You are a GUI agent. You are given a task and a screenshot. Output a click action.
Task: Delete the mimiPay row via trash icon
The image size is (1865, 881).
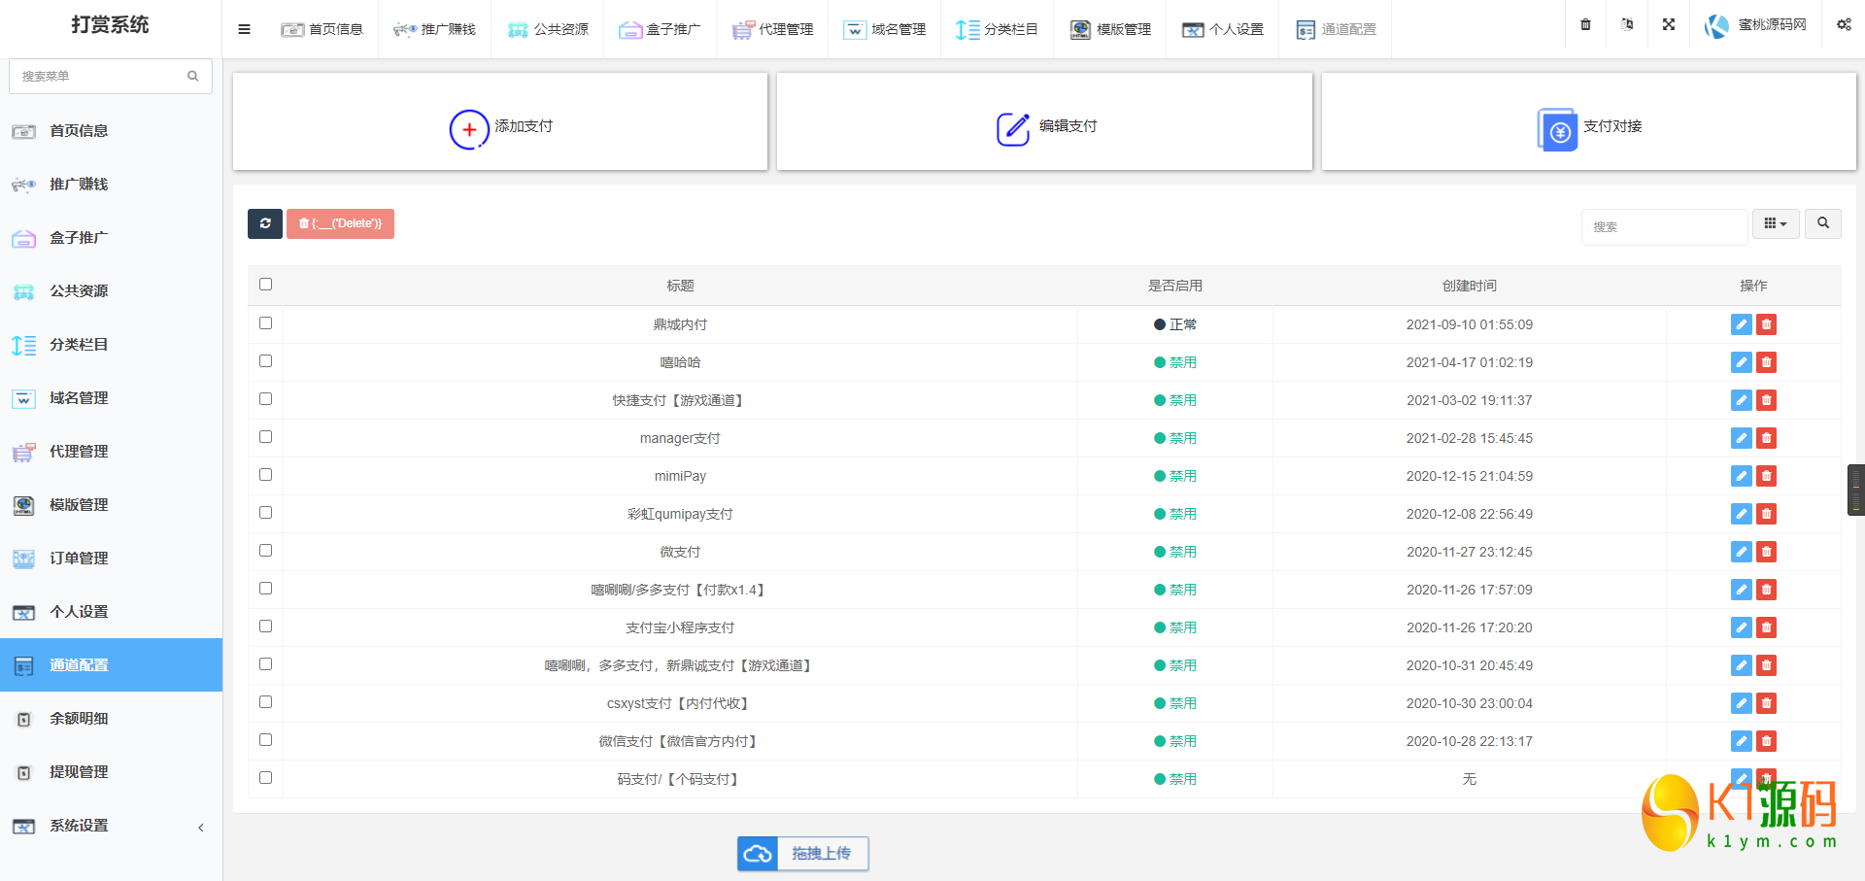pyautogui.click(x=1766, y=476)
